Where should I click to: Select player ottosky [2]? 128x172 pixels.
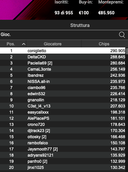pyautogui.click(x=37, y=137)
